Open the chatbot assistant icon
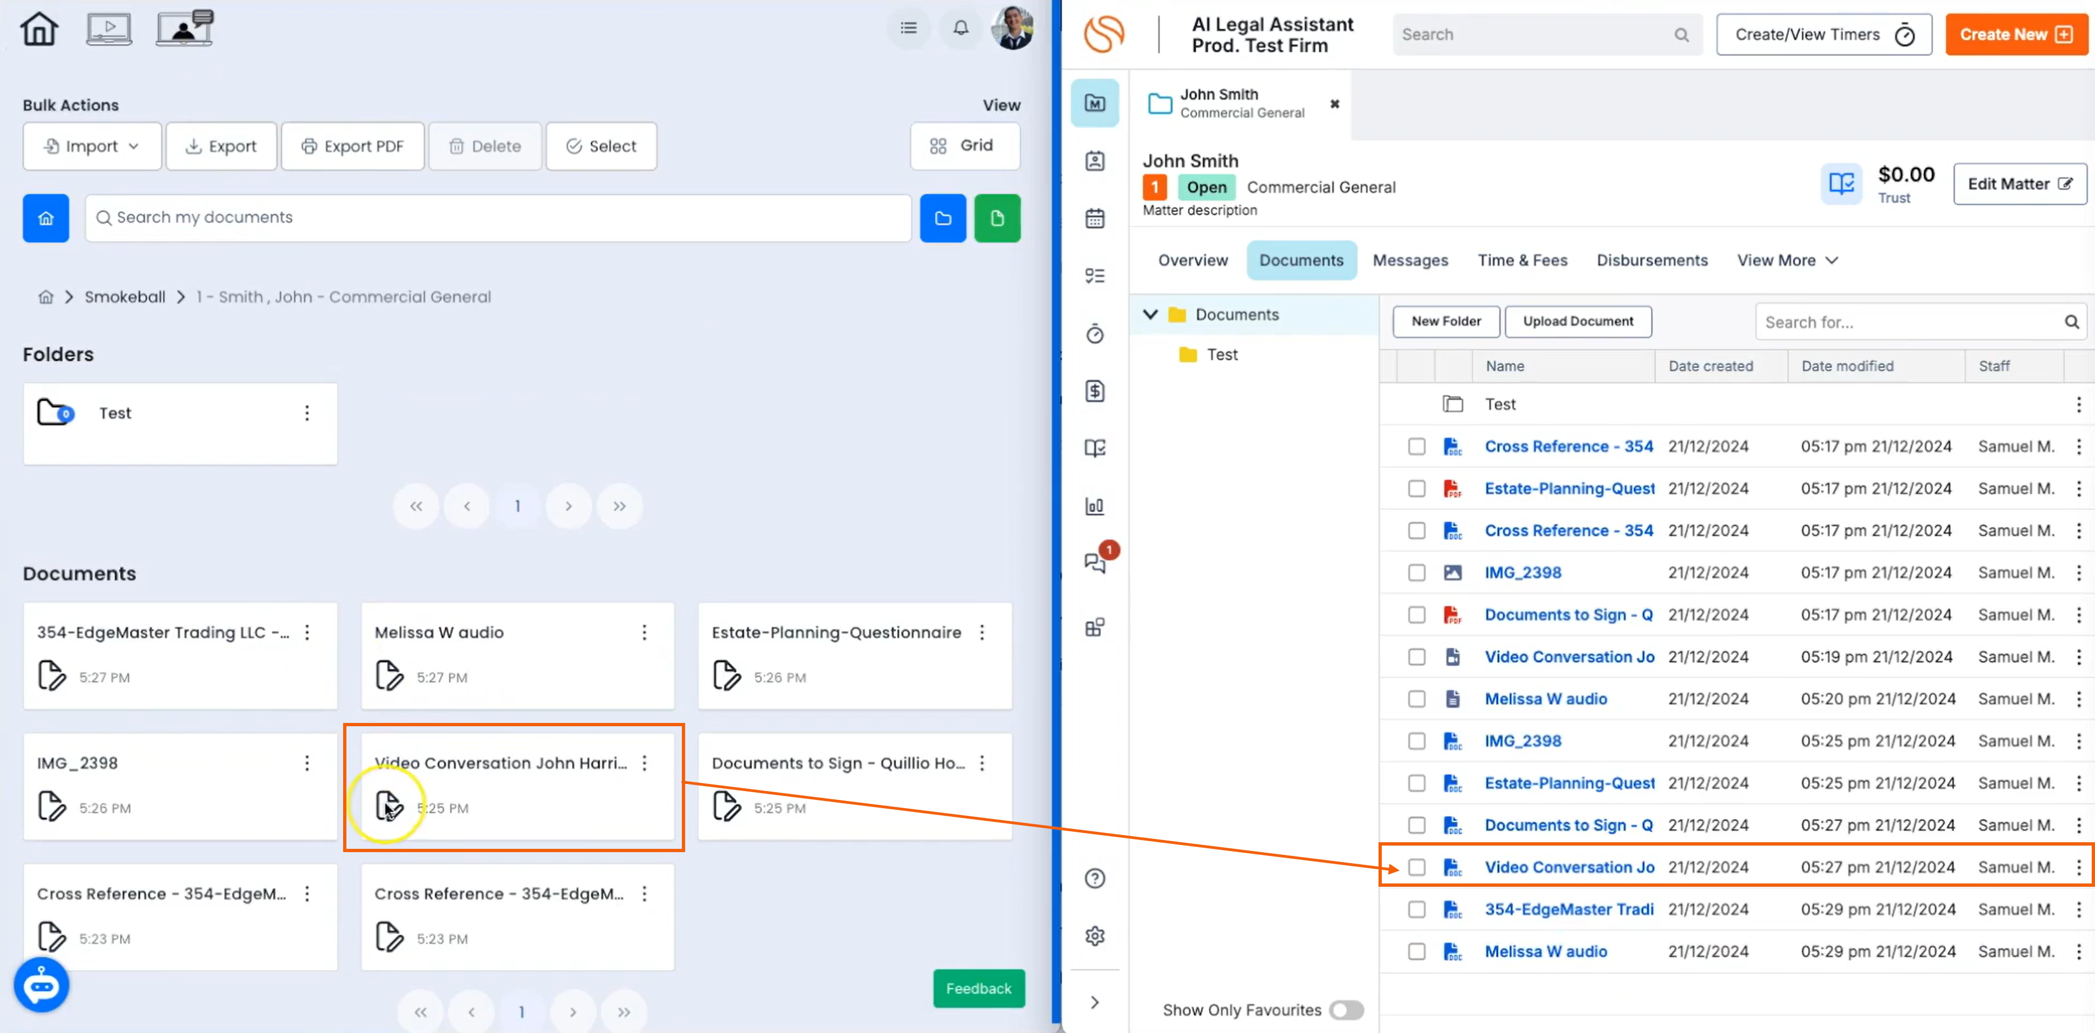The height and width of the screenshot is (1033, 2095). pyautogui.click(x=41, y=984)
